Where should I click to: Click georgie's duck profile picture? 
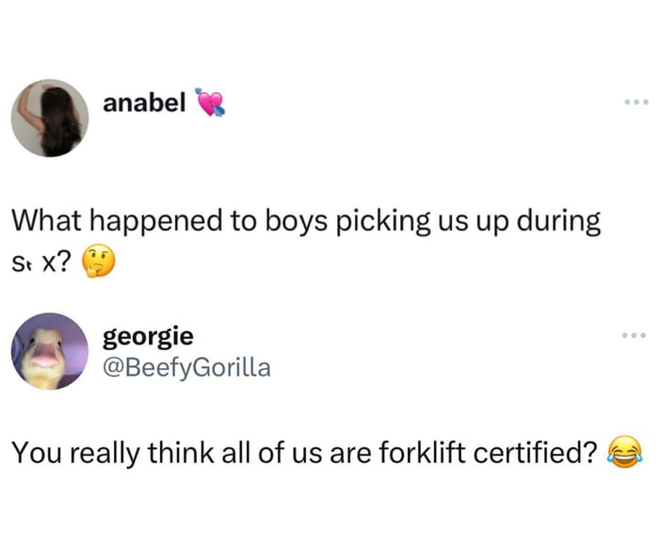(x=50, y=351)
